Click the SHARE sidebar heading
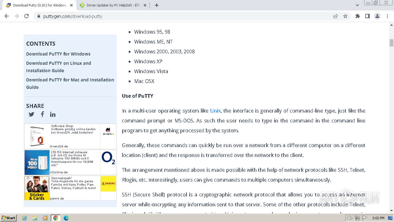The image size is (394, 222). pos(35,106)
